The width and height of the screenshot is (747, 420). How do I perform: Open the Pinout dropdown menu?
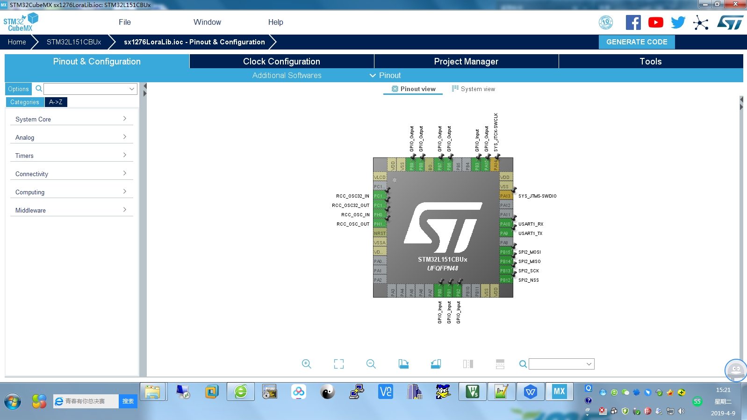coord(385,75)
